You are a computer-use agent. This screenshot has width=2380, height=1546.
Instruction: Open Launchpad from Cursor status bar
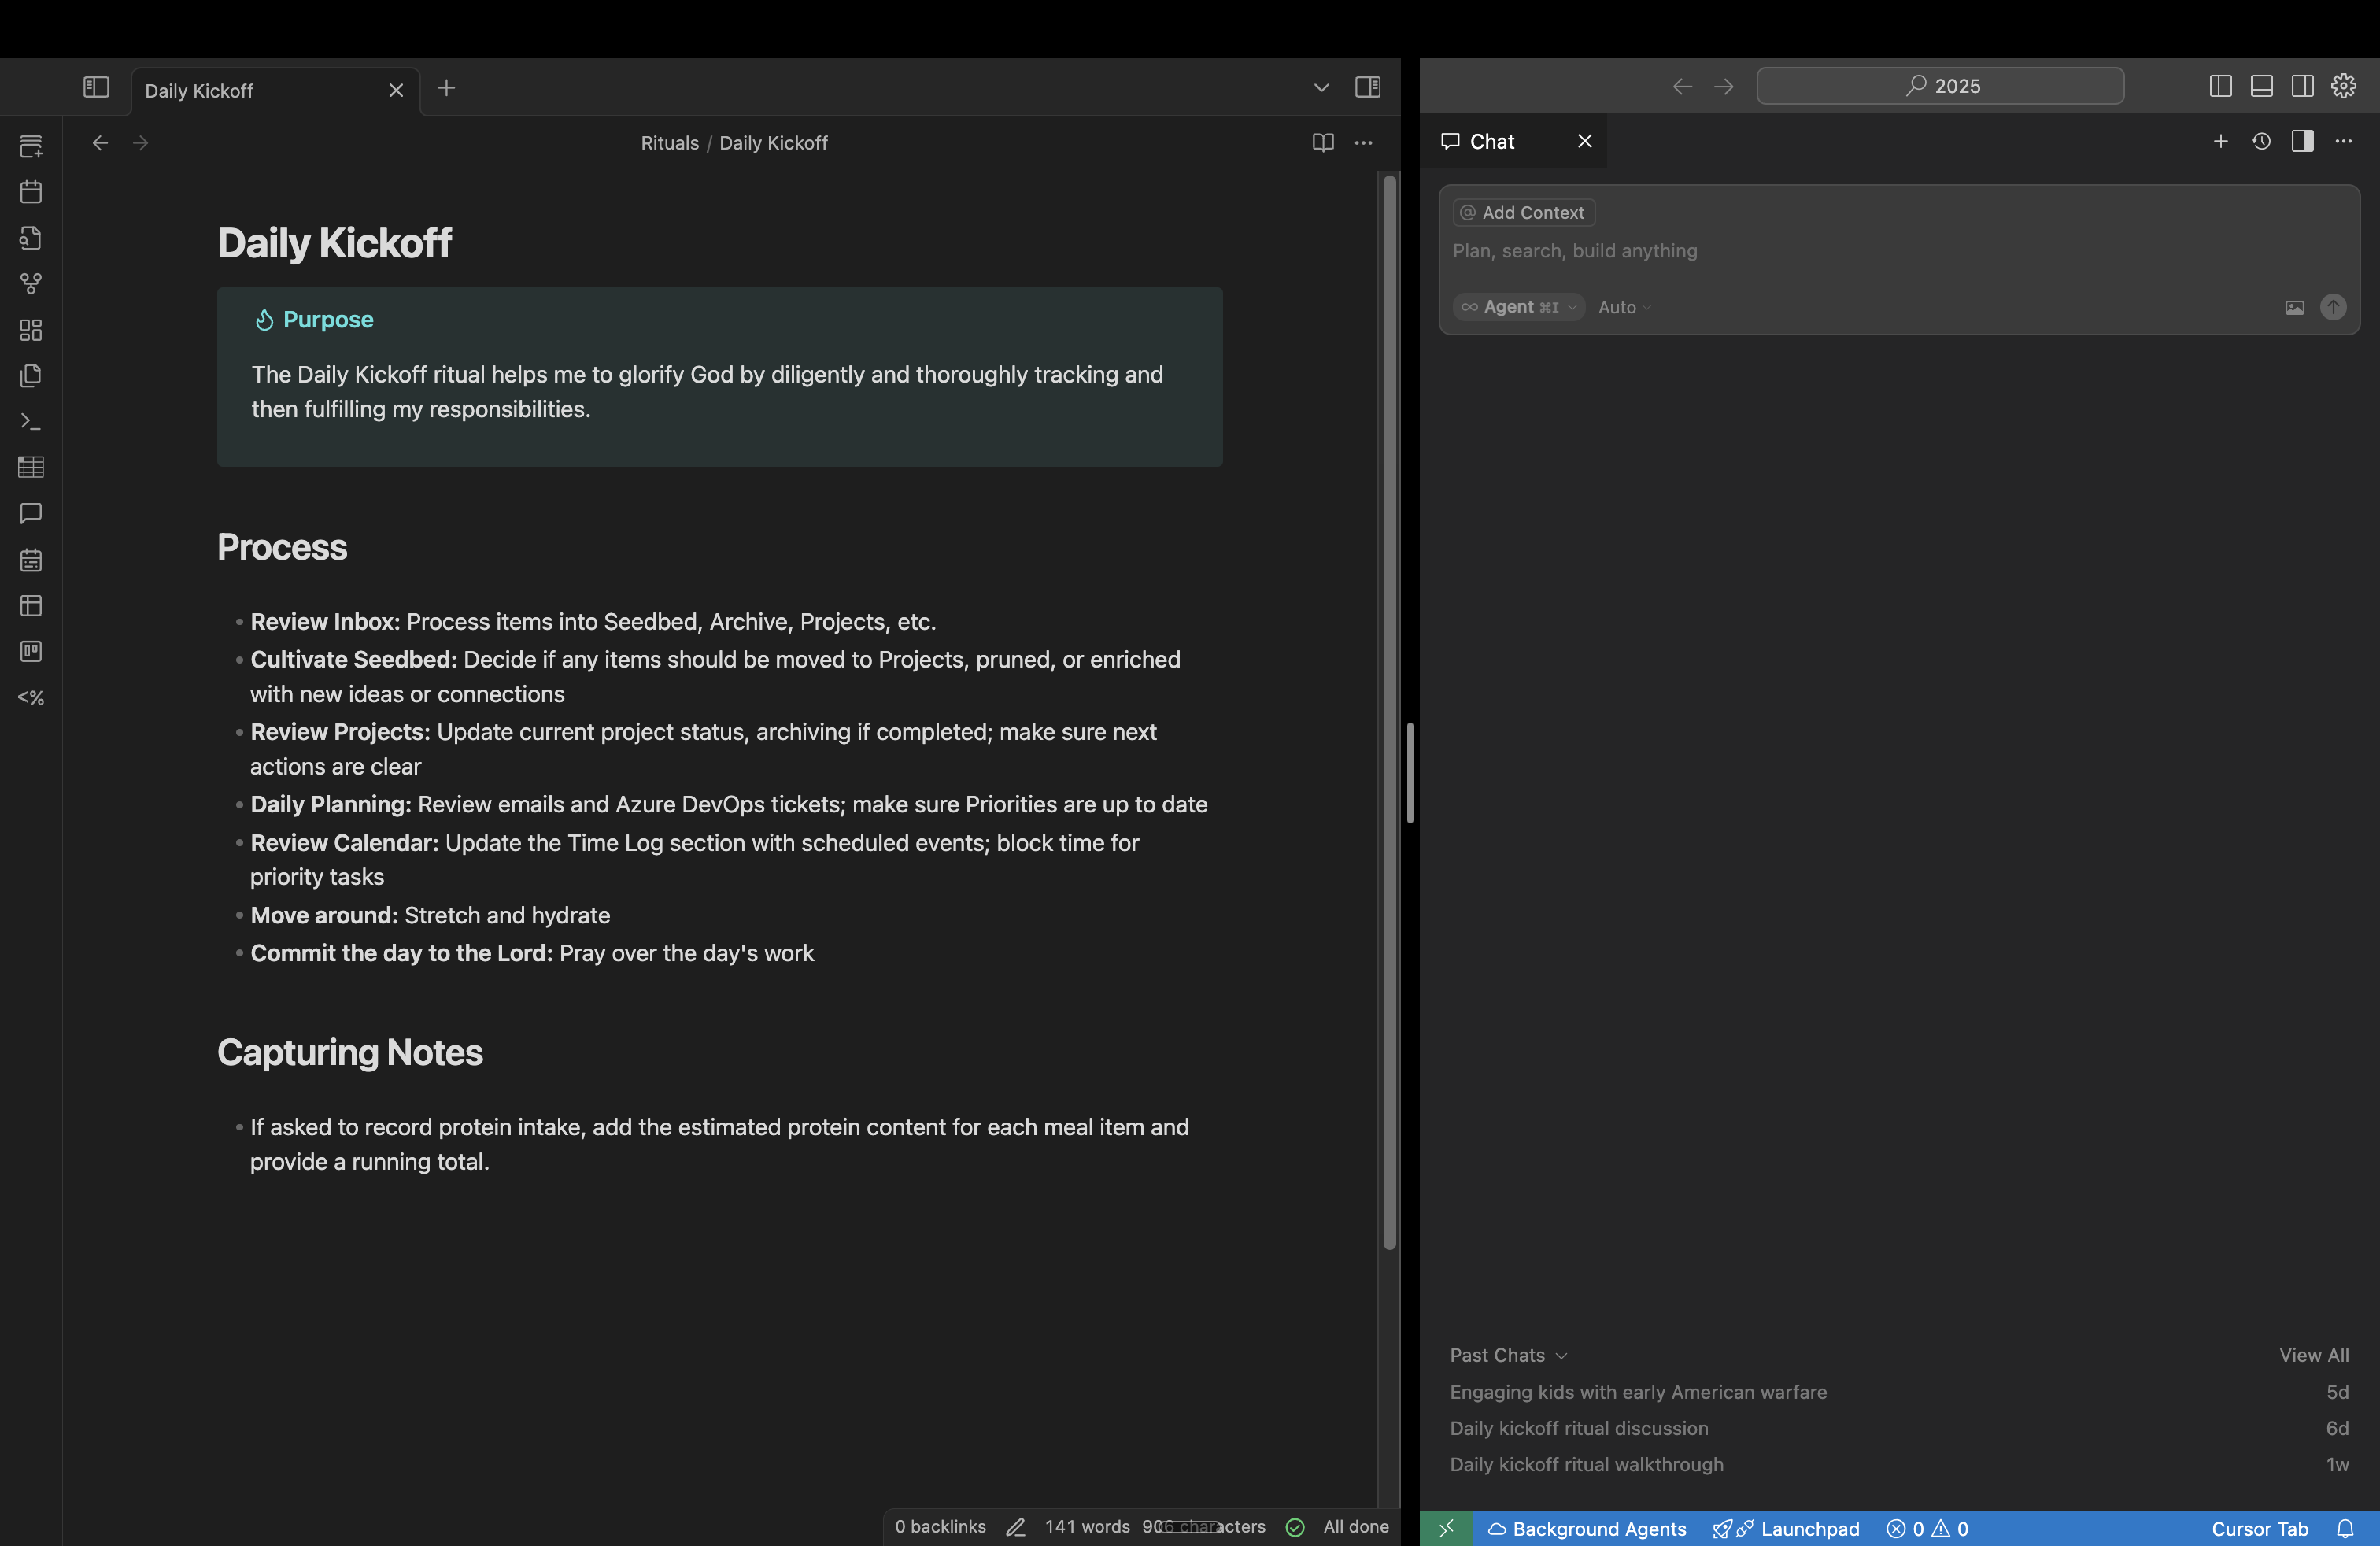coord(1786,1528)
